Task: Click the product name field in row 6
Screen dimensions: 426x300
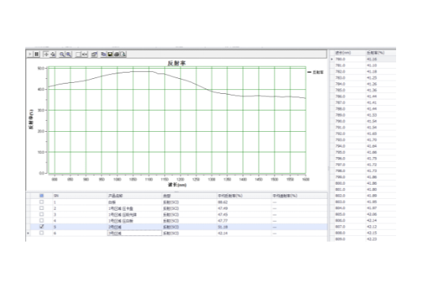Action: tap(134, 233)
